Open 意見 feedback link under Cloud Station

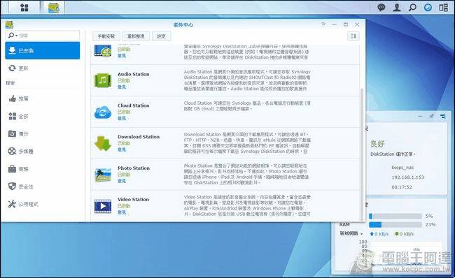point(122,118)
